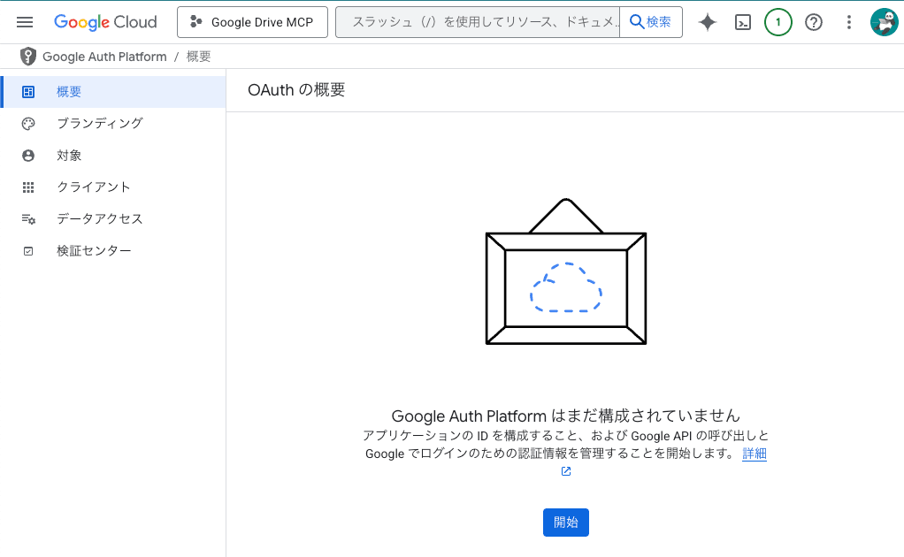The height and width of the screenshot is (557, 904).
Task: Click the Google Auth Platform shield icon
Action: (x=27, y=57)
